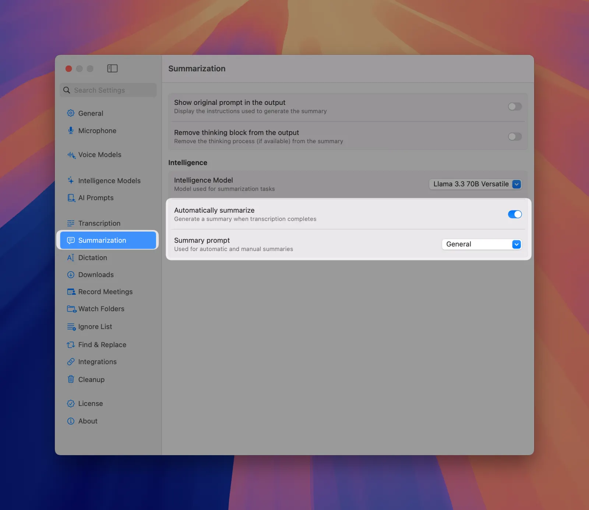Click the Intelligence Models sparkle icon

point(71,180)
